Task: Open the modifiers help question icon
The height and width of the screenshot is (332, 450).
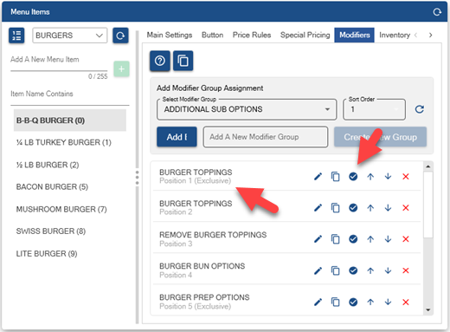Action: pyautogui.click(x=160, y=61)
